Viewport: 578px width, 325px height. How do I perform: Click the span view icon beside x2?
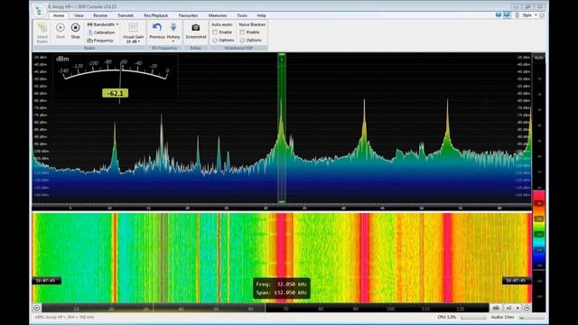tap(496, 308)
